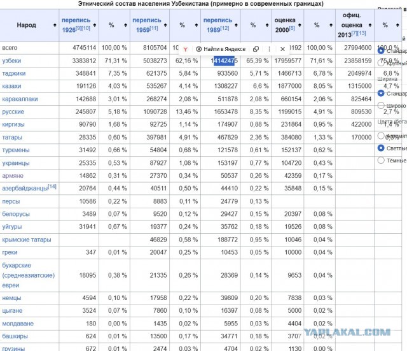Open reference [12] next to 1989
The height and width of the screenshot is (351, 407).
click(x=224, y=28)
